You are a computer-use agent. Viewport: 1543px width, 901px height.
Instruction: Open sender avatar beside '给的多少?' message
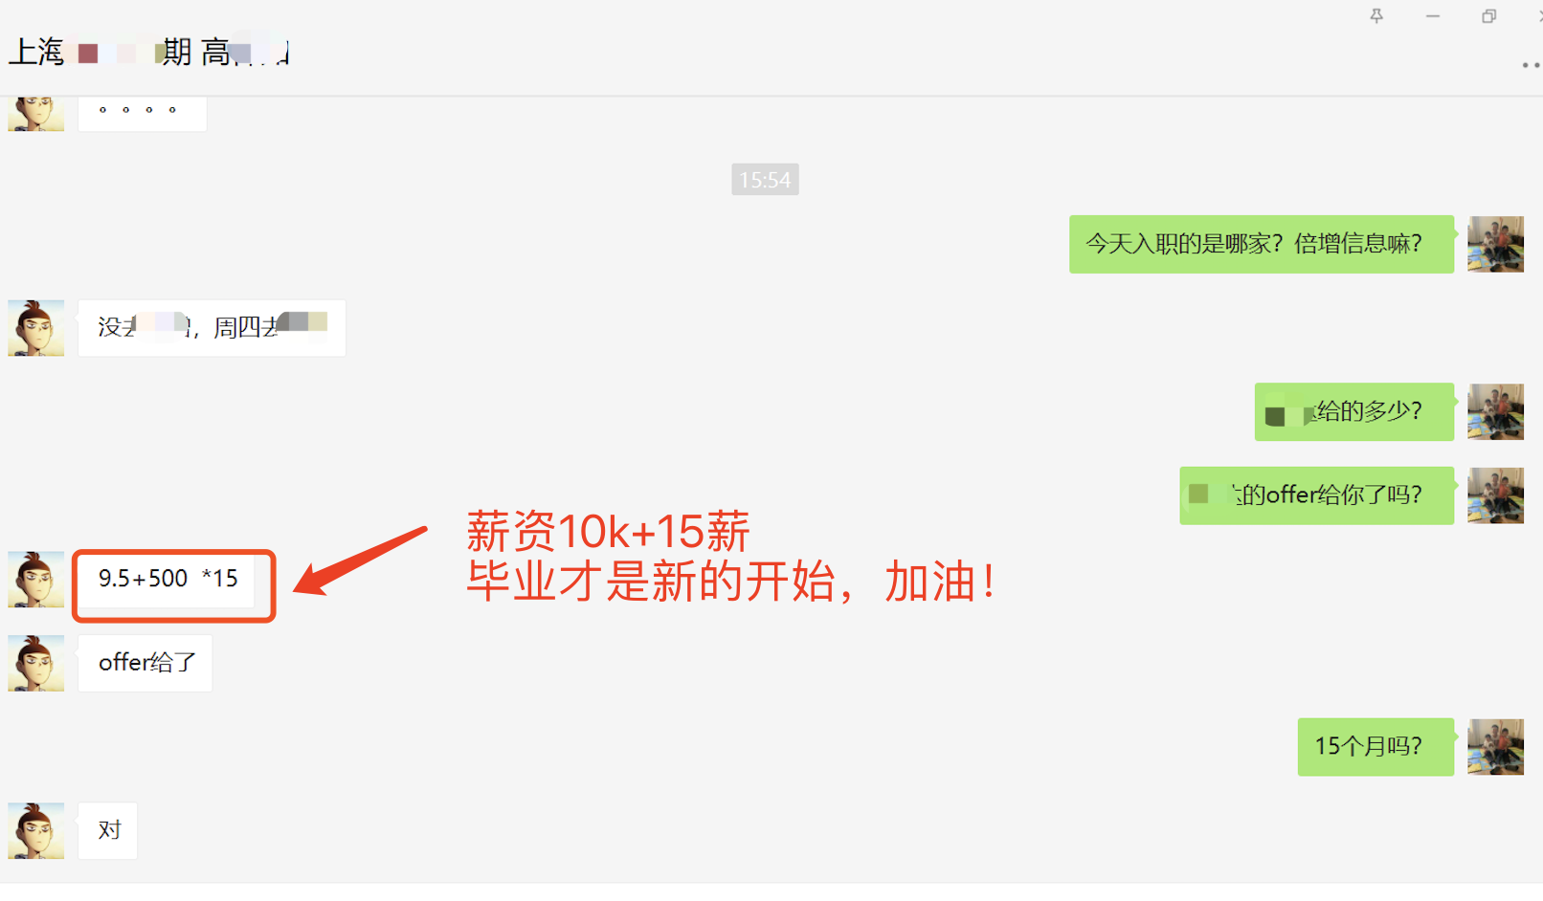1495,412
